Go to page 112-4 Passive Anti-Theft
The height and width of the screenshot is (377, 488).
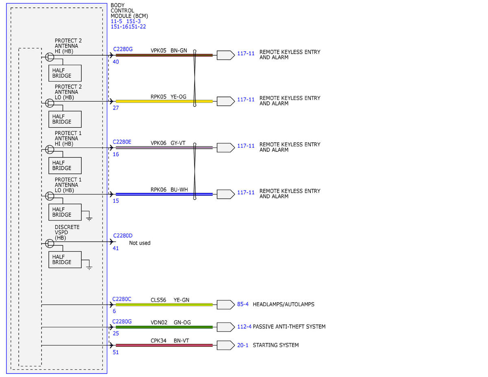pos(244,327)
